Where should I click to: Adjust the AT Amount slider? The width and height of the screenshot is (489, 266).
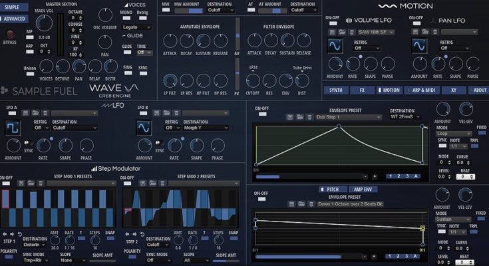(269, 11)
